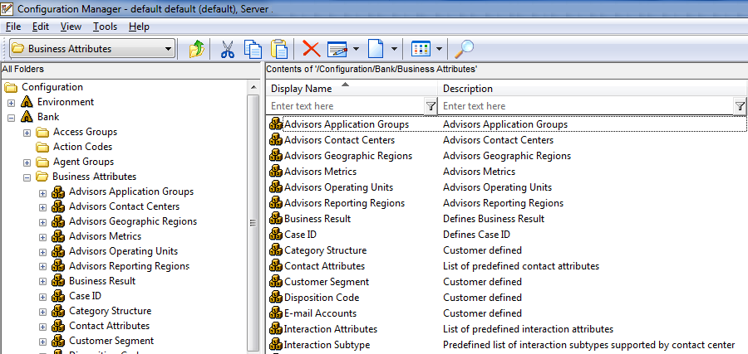
Task: Click the Bank tenant icon in tree
Action: (x=27, y=117)
